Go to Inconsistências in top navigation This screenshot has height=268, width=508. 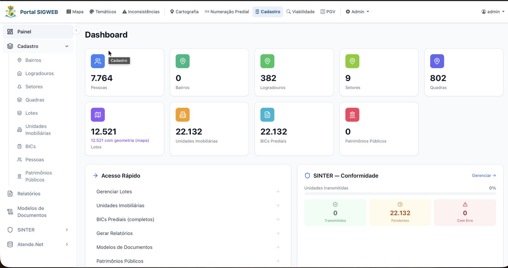pos(141,12)
